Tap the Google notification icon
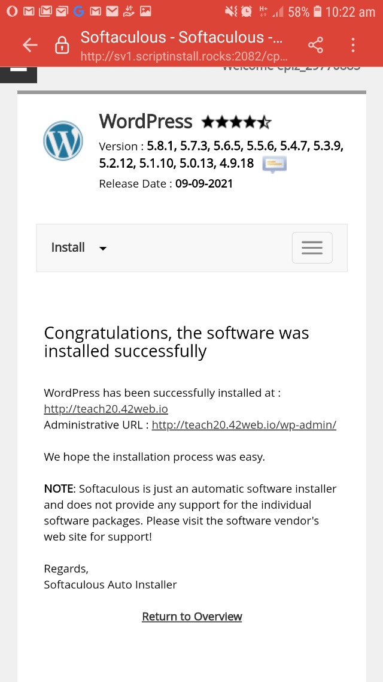This screenshot has height=682, width=383. point(78,11)
